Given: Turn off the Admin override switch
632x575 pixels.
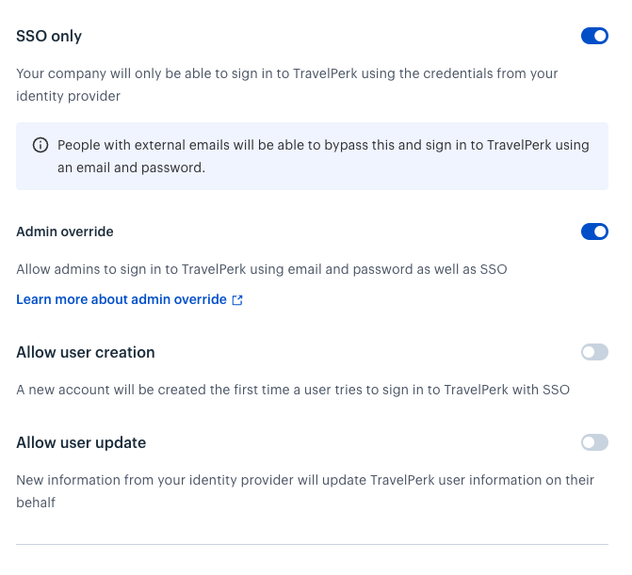Looking at the screenshot, I should 594,232.
